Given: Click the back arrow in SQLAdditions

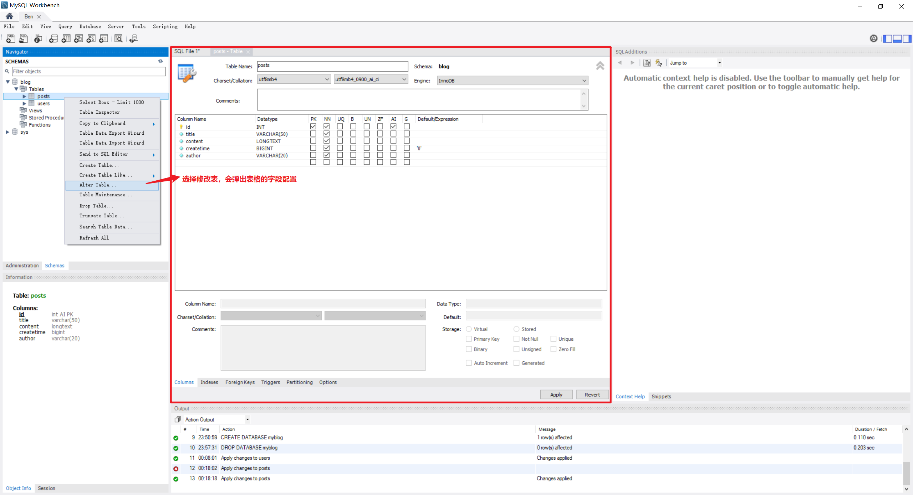Looking at the screenshot, I should coord(620,63).
